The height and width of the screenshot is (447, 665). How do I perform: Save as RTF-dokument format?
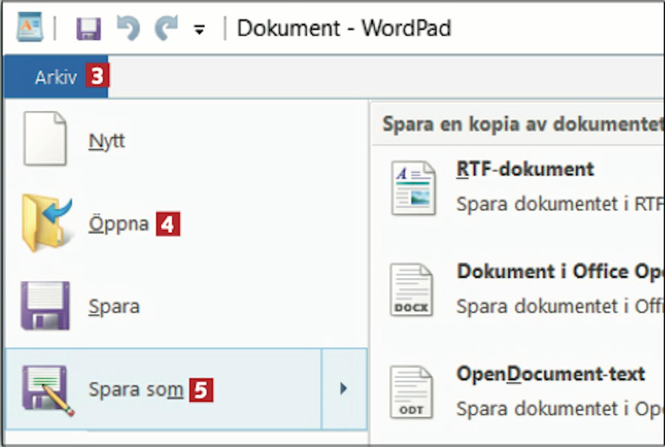(525, 169)
